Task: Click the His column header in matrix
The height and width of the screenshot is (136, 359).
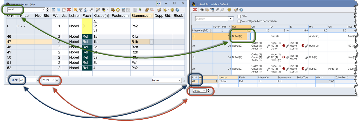Action: tap(318, 27)
